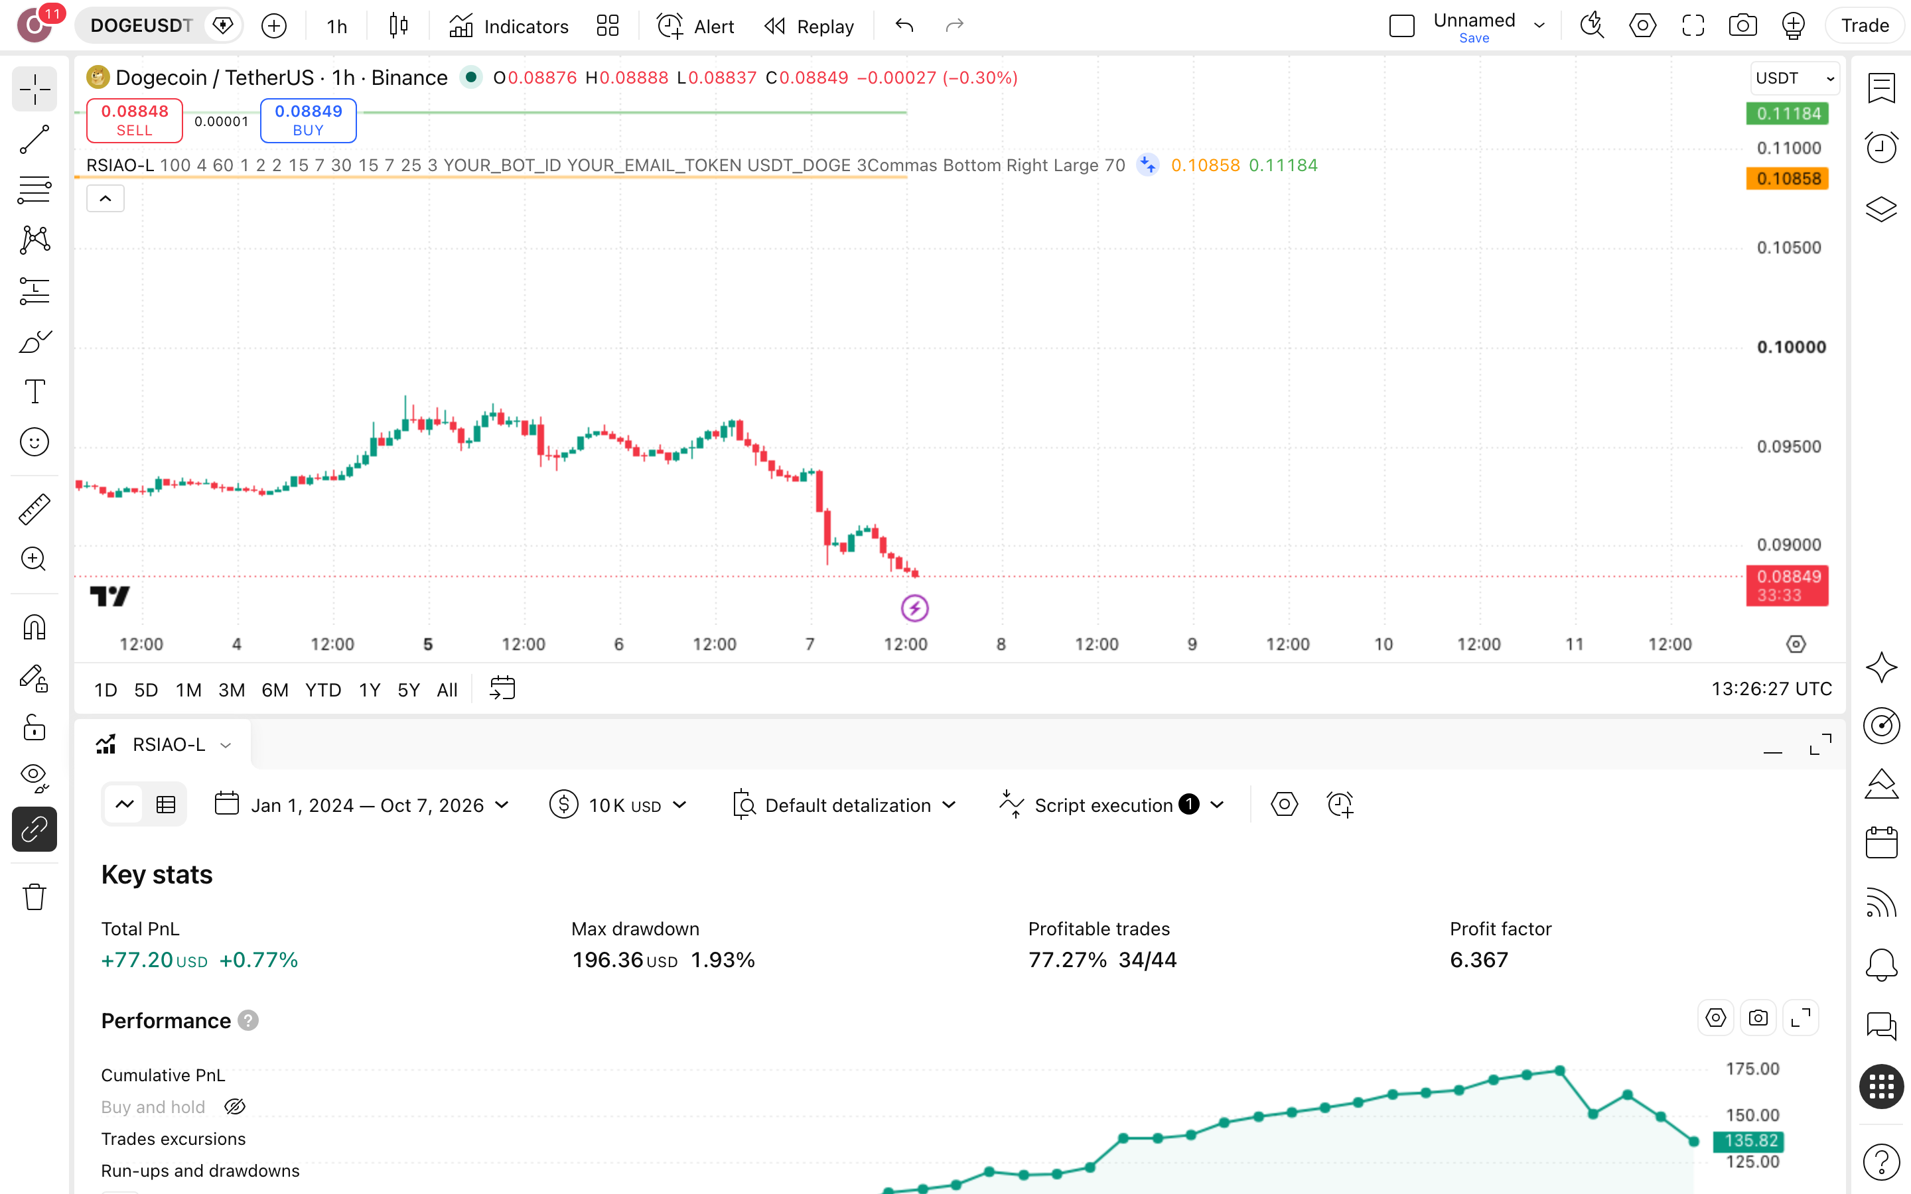
Task: Open notifications bell in right sidebar
Action: pos(1882,965)
